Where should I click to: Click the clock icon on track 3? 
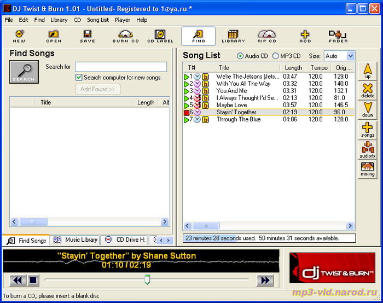[197, 91]
